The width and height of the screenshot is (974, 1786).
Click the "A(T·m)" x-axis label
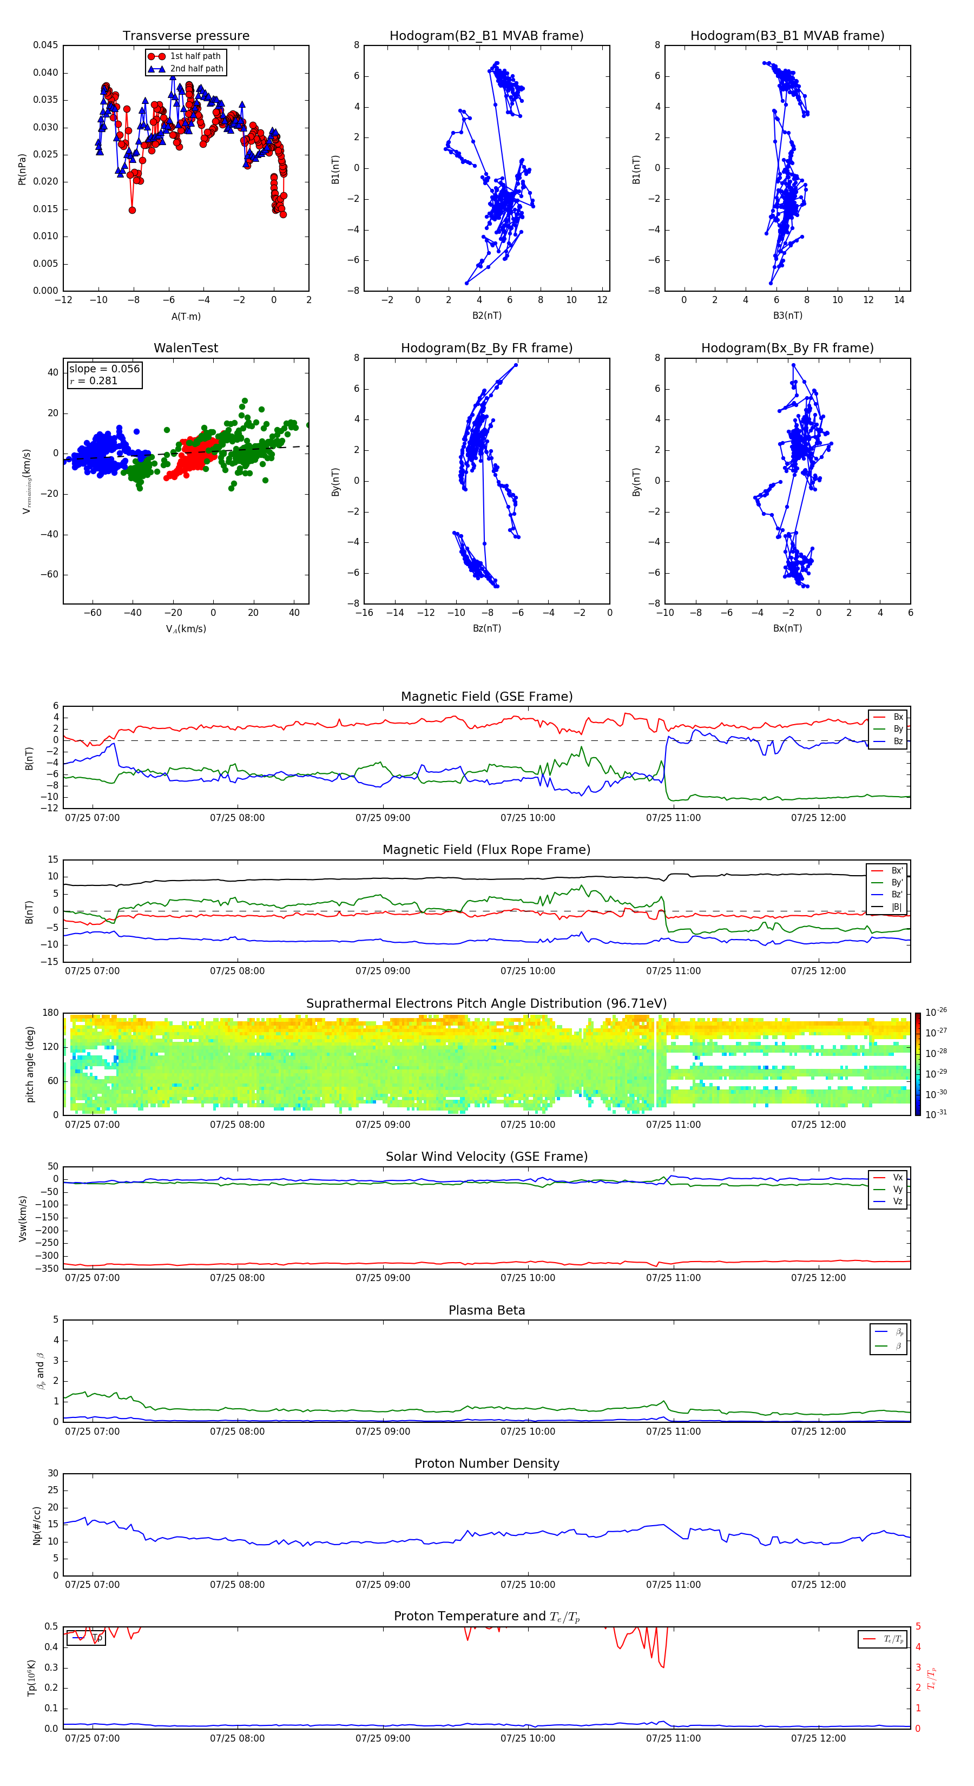pos(186,316)
